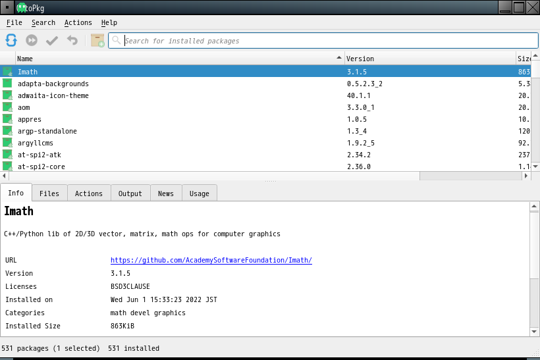Switch to the Files tab
540x360 pixels.
49,193
